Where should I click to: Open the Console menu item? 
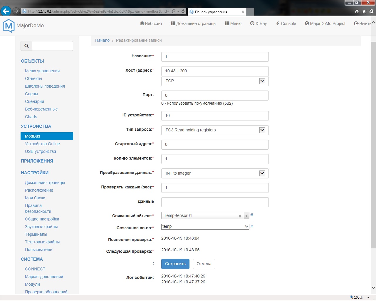(x=286, y=24)
